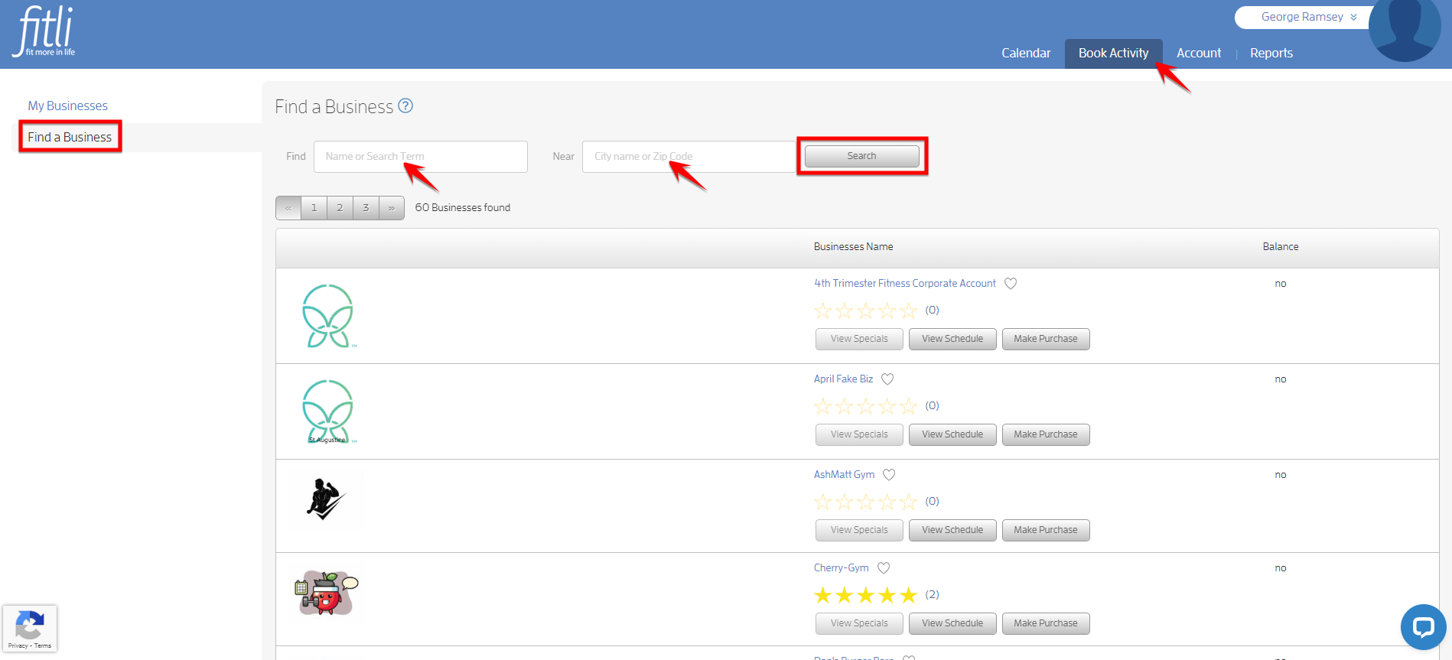This screenshot has height=660, width=1452.
Task: Favorite 4th Trimester Fitness Corporate Account heart
Action: coord(1011,284)
